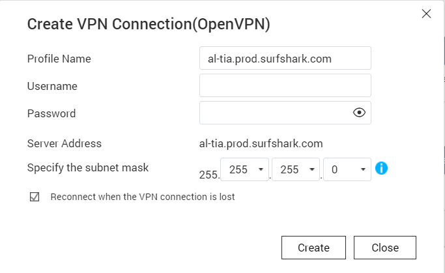Click the Server Address label
Screen dimensions: 445x273
[x=65, y=143]
